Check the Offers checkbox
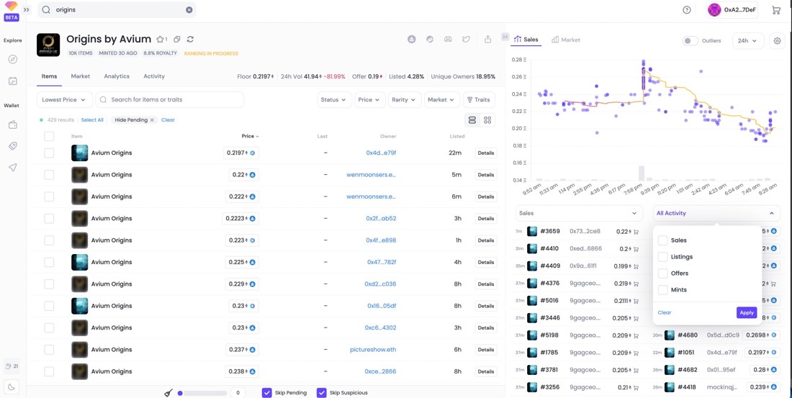This screenshot has width=792, height=398. coord(662,273)
